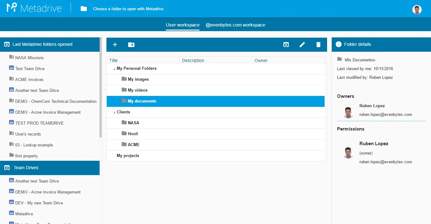Open DEMO - ChemCom Technical Documentation
This screenshot has width=431, height=224.
[x=56, y=101]
